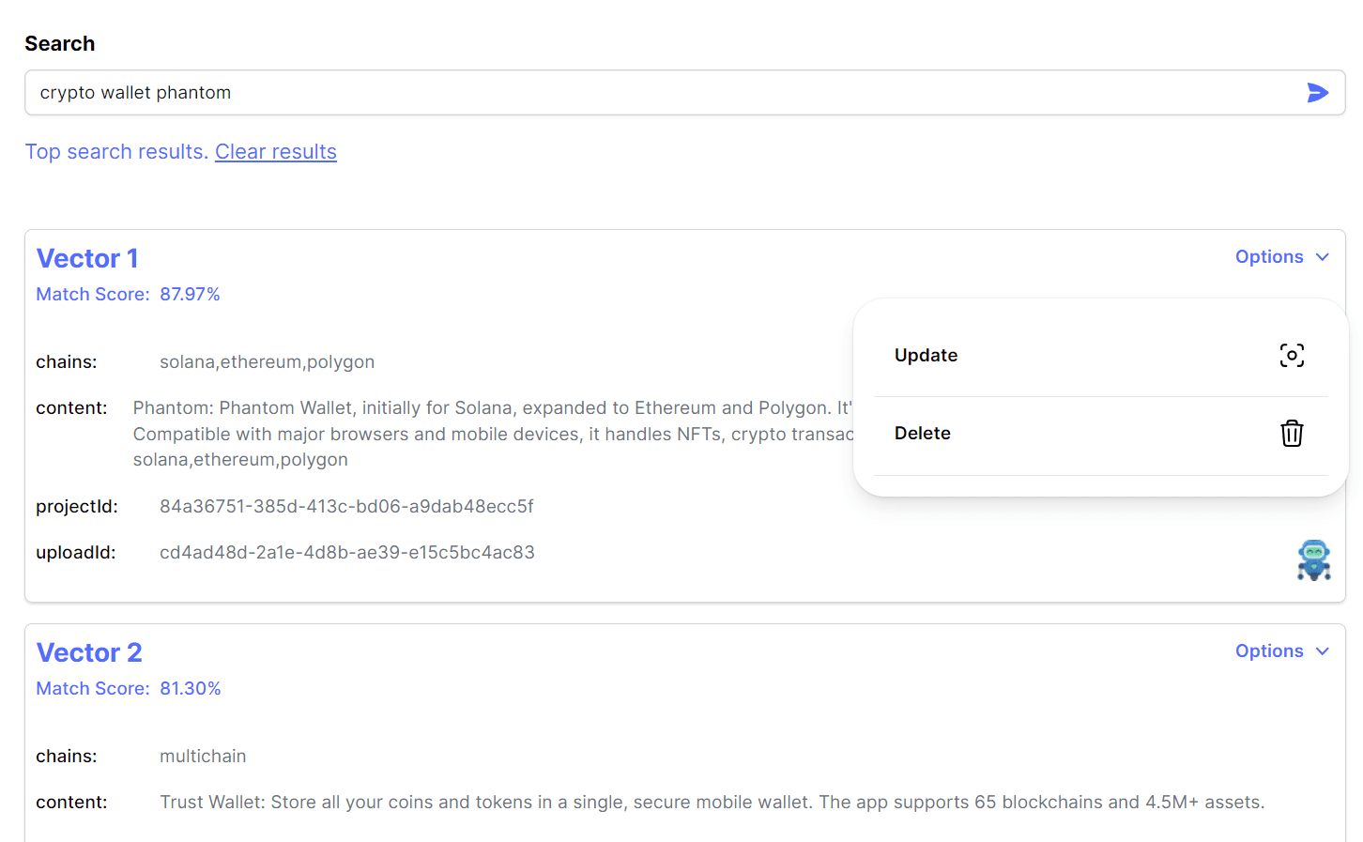Viewport: 1363px width, 842px height.
Task: Focus the search field containing crypto wallet phantom
Action: pos(685,93)
